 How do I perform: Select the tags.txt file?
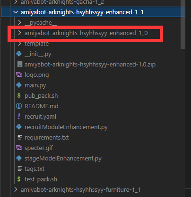click(x=35, y=169)
